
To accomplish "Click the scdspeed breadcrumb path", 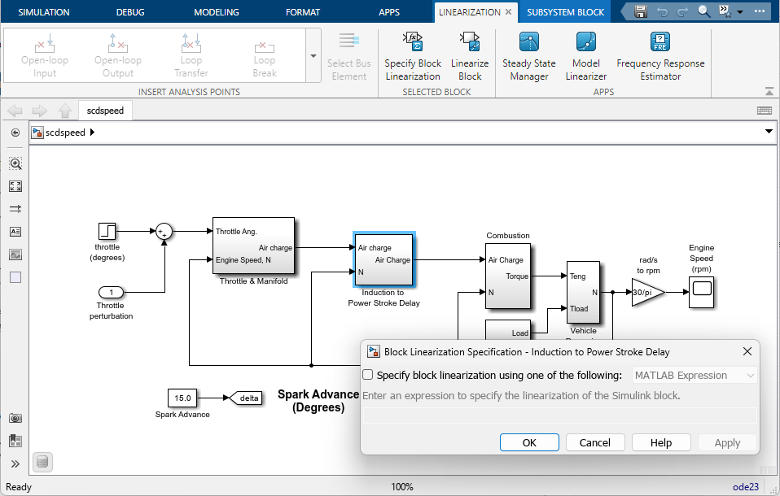I will 65,133.
